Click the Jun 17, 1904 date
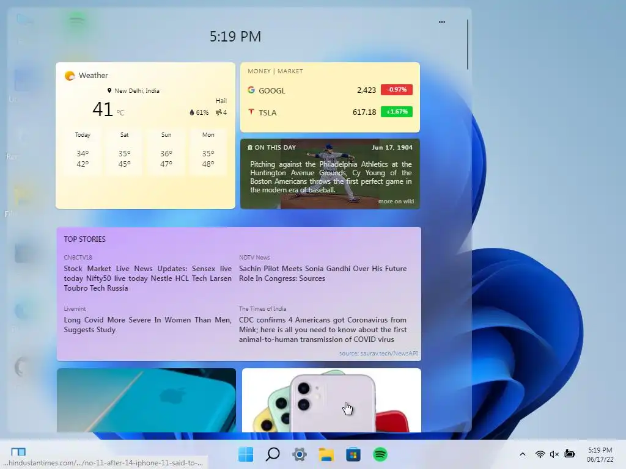 click(392, 148)
